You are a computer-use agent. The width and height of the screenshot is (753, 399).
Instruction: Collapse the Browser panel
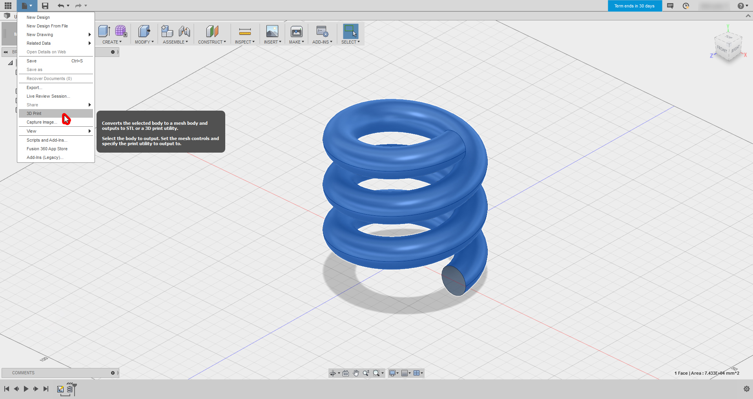coord(113,52)
